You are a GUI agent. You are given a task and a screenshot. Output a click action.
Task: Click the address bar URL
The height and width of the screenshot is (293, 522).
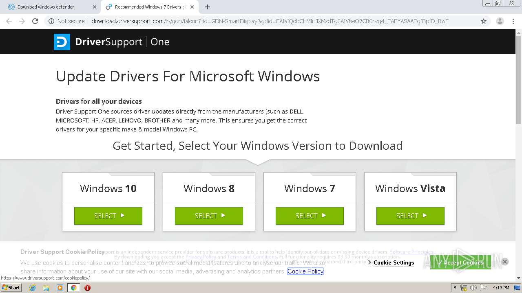coord(270,21)
